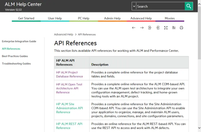Click the API References page heading

click(x=75, y=43)
